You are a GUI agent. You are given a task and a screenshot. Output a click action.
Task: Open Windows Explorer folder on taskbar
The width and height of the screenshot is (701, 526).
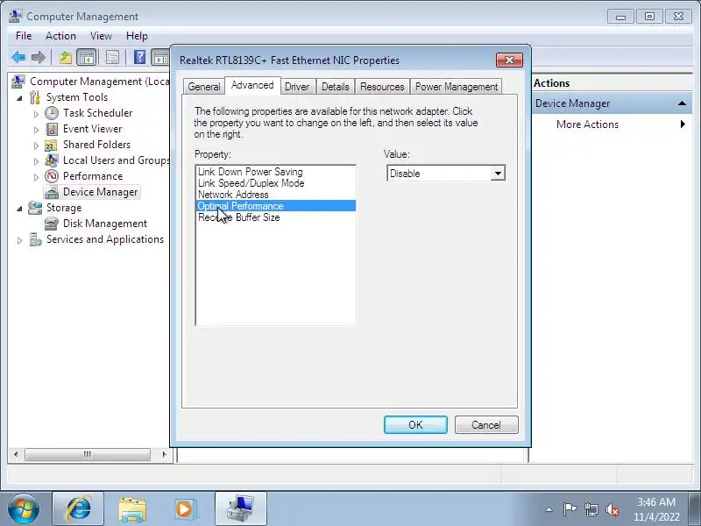[132, 509]
